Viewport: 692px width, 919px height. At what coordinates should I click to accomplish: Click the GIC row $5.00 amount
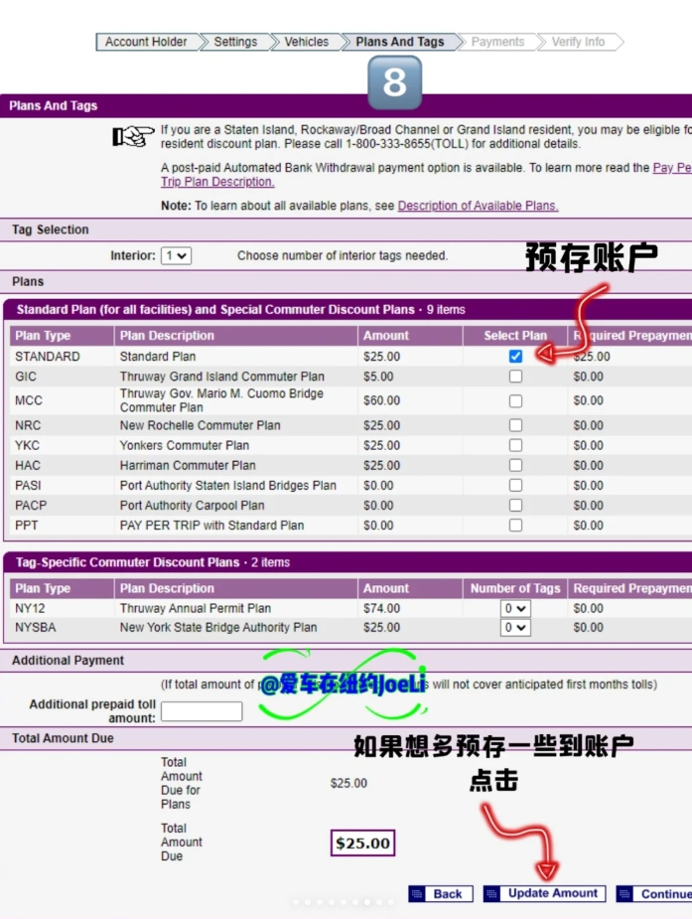coord(378,377)
